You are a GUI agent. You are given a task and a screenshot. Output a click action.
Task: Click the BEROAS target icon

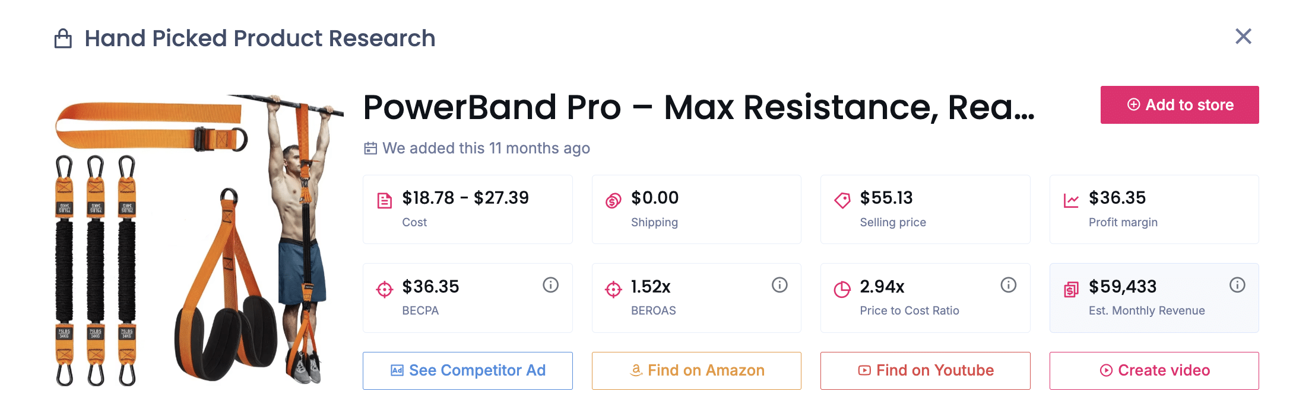[613, 288]
